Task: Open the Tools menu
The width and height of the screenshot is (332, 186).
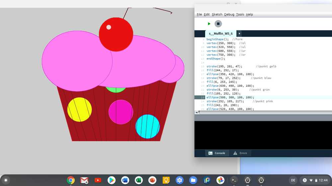Action: 240,15
